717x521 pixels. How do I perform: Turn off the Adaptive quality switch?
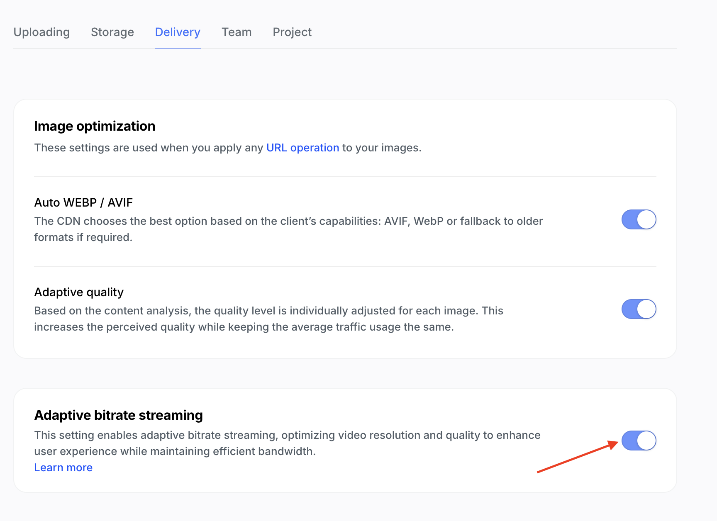point(639,309)
